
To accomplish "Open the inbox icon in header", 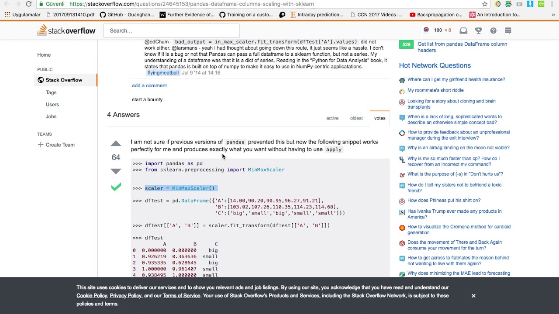I will tap(463, 31).
